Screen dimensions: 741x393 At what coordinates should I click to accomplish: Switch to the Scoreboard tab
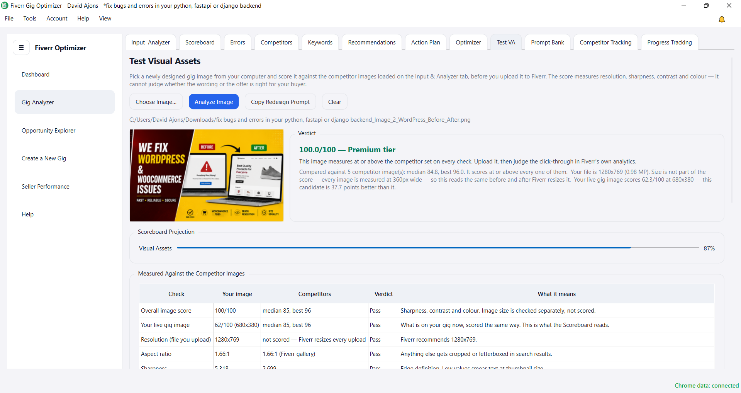(200, 43)
